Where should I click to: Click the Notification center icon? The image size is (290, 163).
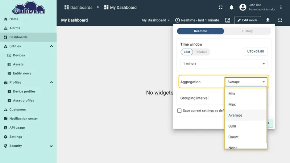point(5,118)
